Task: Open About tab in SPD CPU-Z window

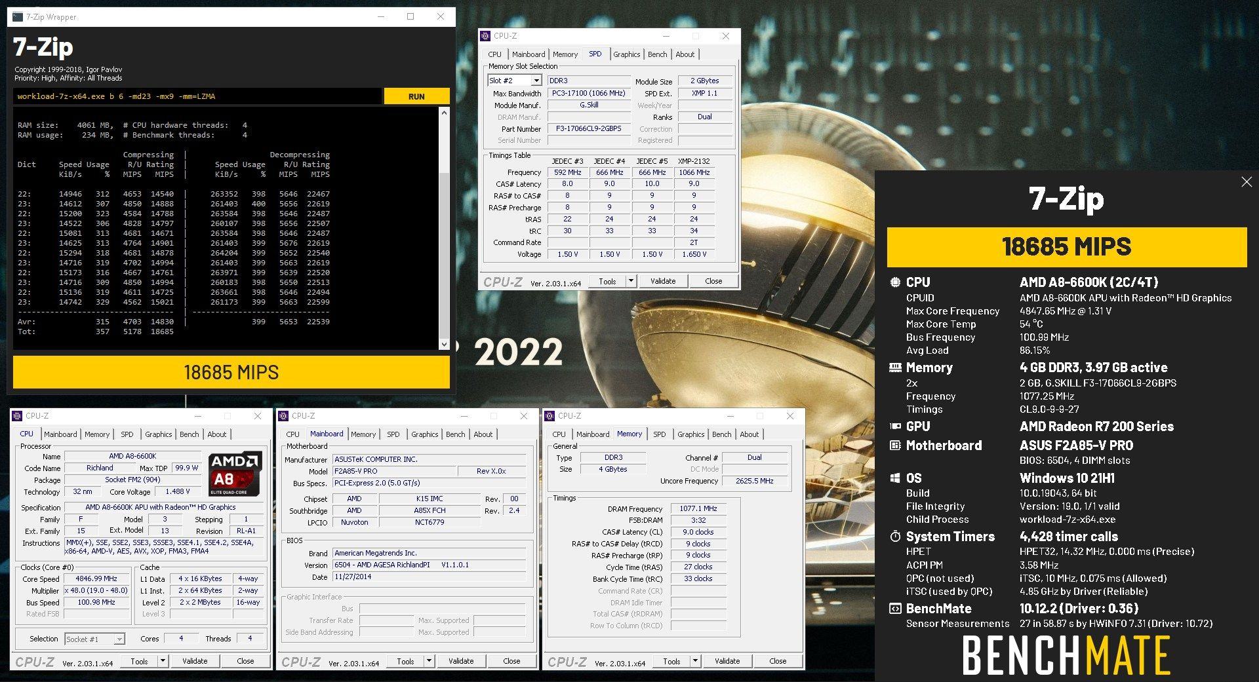Action: [x=685, y=54]
